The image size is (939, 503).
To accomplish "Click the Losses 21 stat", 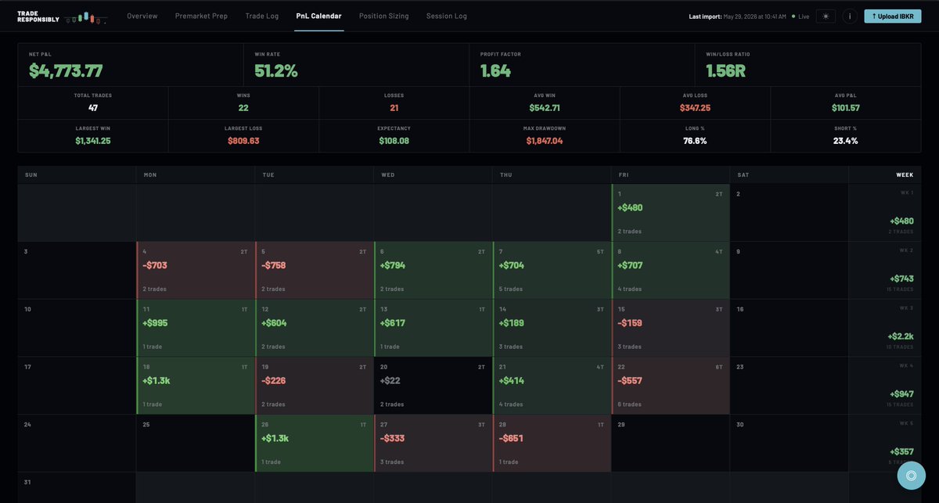I will (x=394, y=102).
